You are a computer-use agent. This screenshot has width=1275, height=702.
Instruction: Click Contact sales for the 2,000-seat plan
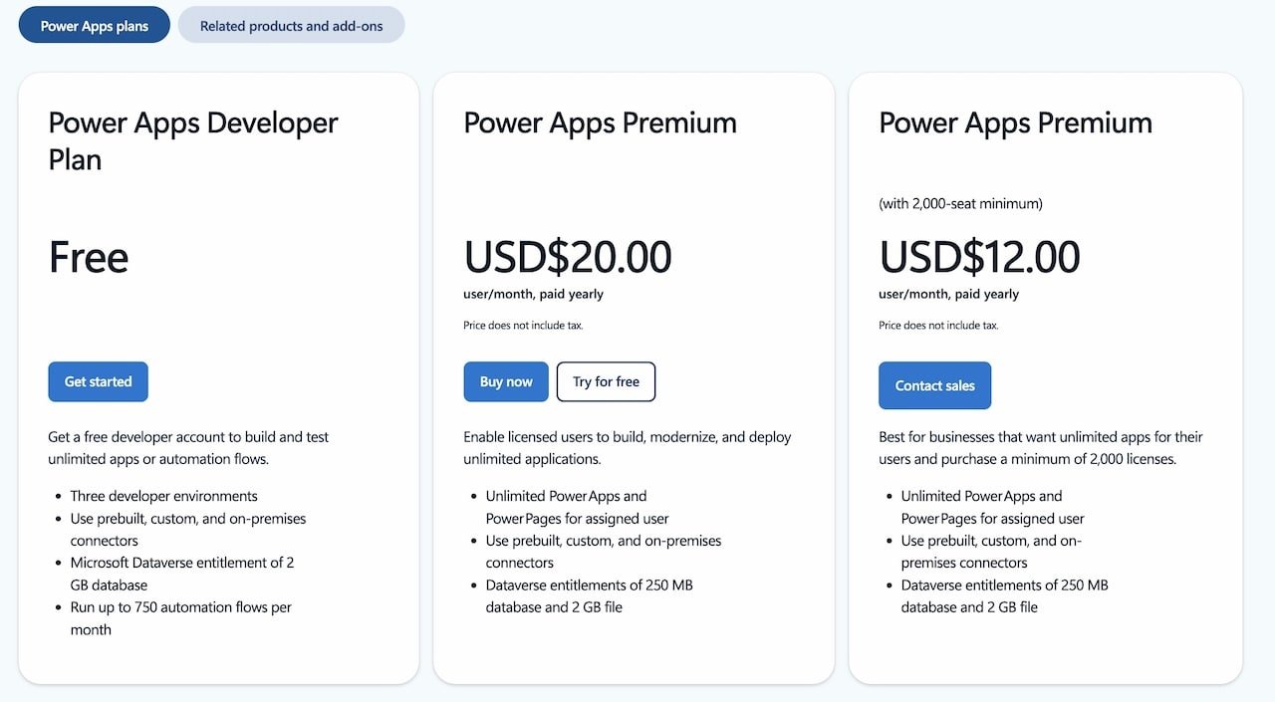tap(934, 385)
